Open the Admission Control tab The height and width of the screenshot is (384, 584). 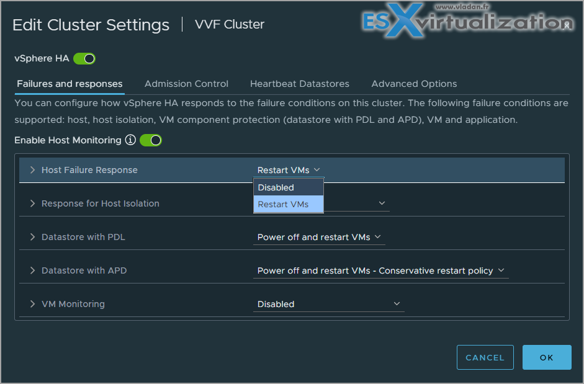tap(186, 84)
